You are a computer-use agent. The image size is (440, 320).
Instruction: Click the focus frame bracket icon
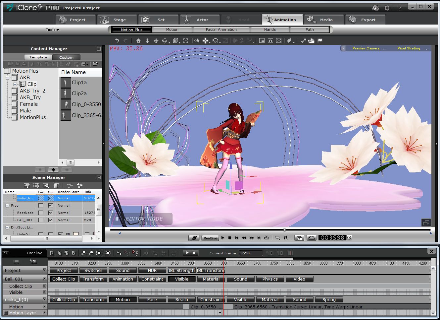[185, 40]
